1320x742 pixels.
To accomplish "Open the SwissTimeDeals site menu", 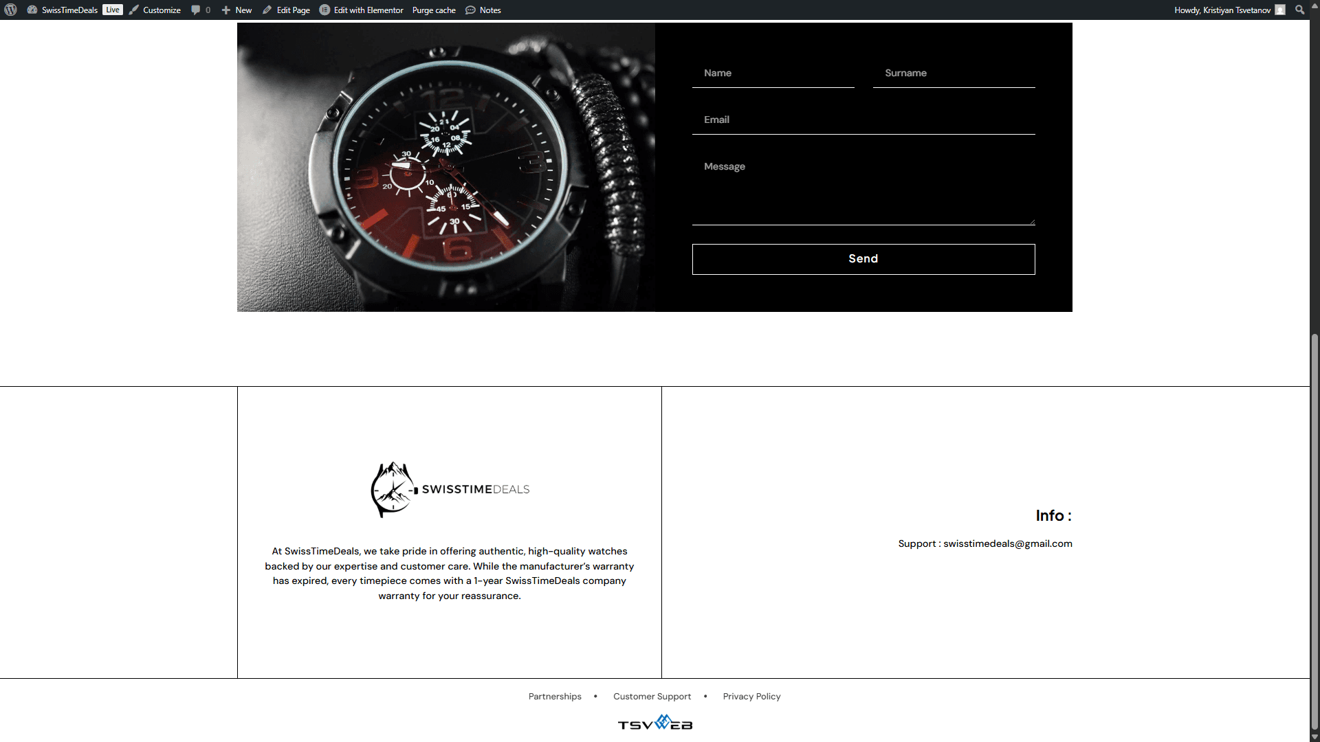I will click(x=69, y=10).
